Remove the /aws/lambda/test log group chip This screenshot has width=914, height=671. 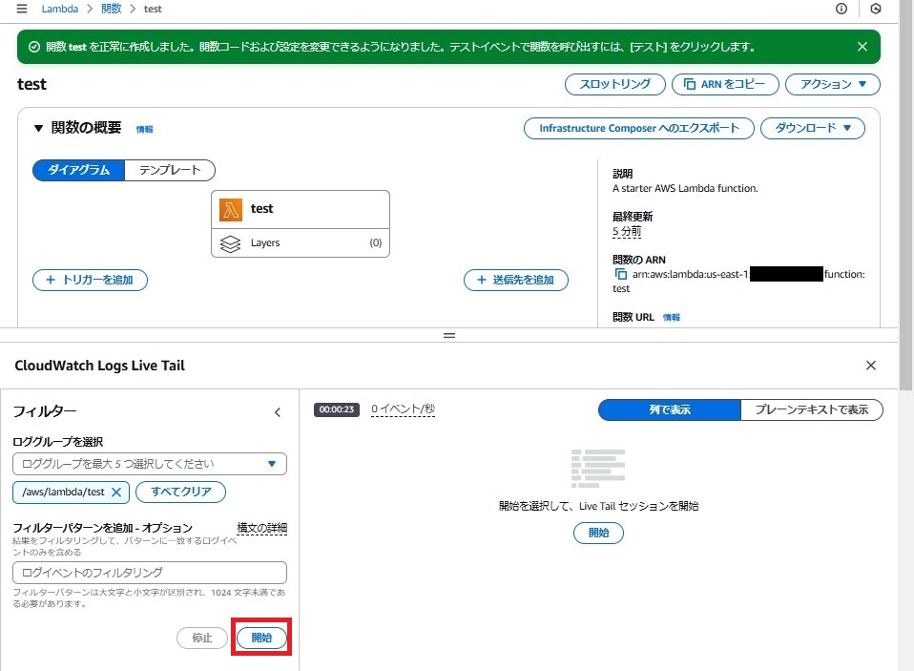point(116,492)
